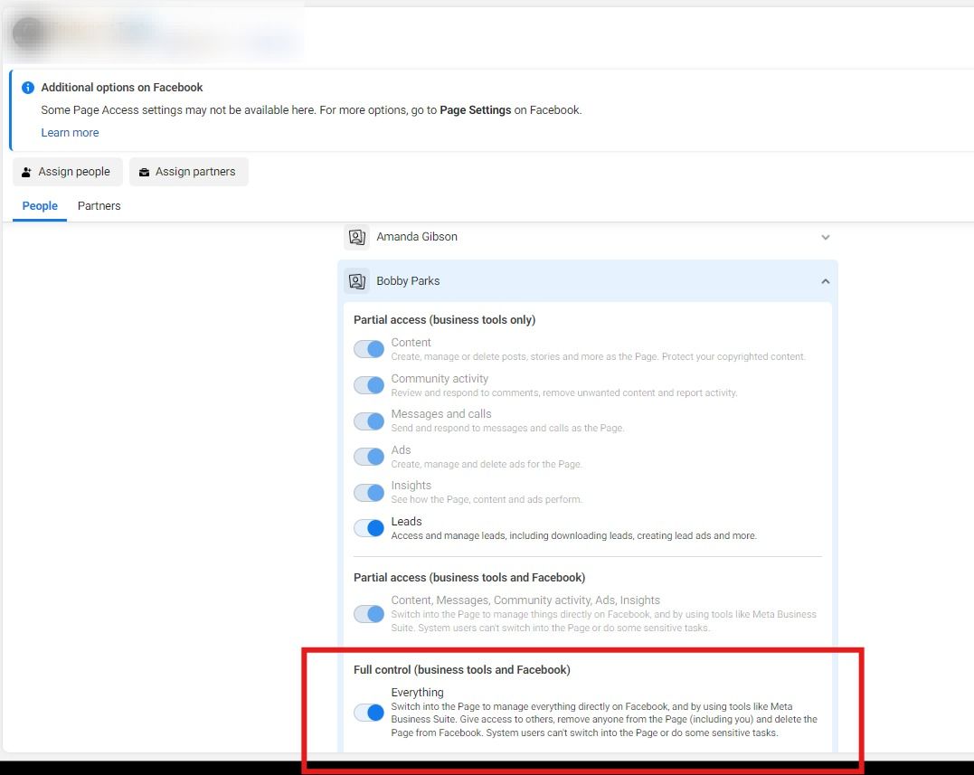Screen dimensions: 974x775
Task: Toggle the Ads access switch
Action: [369, 457]
